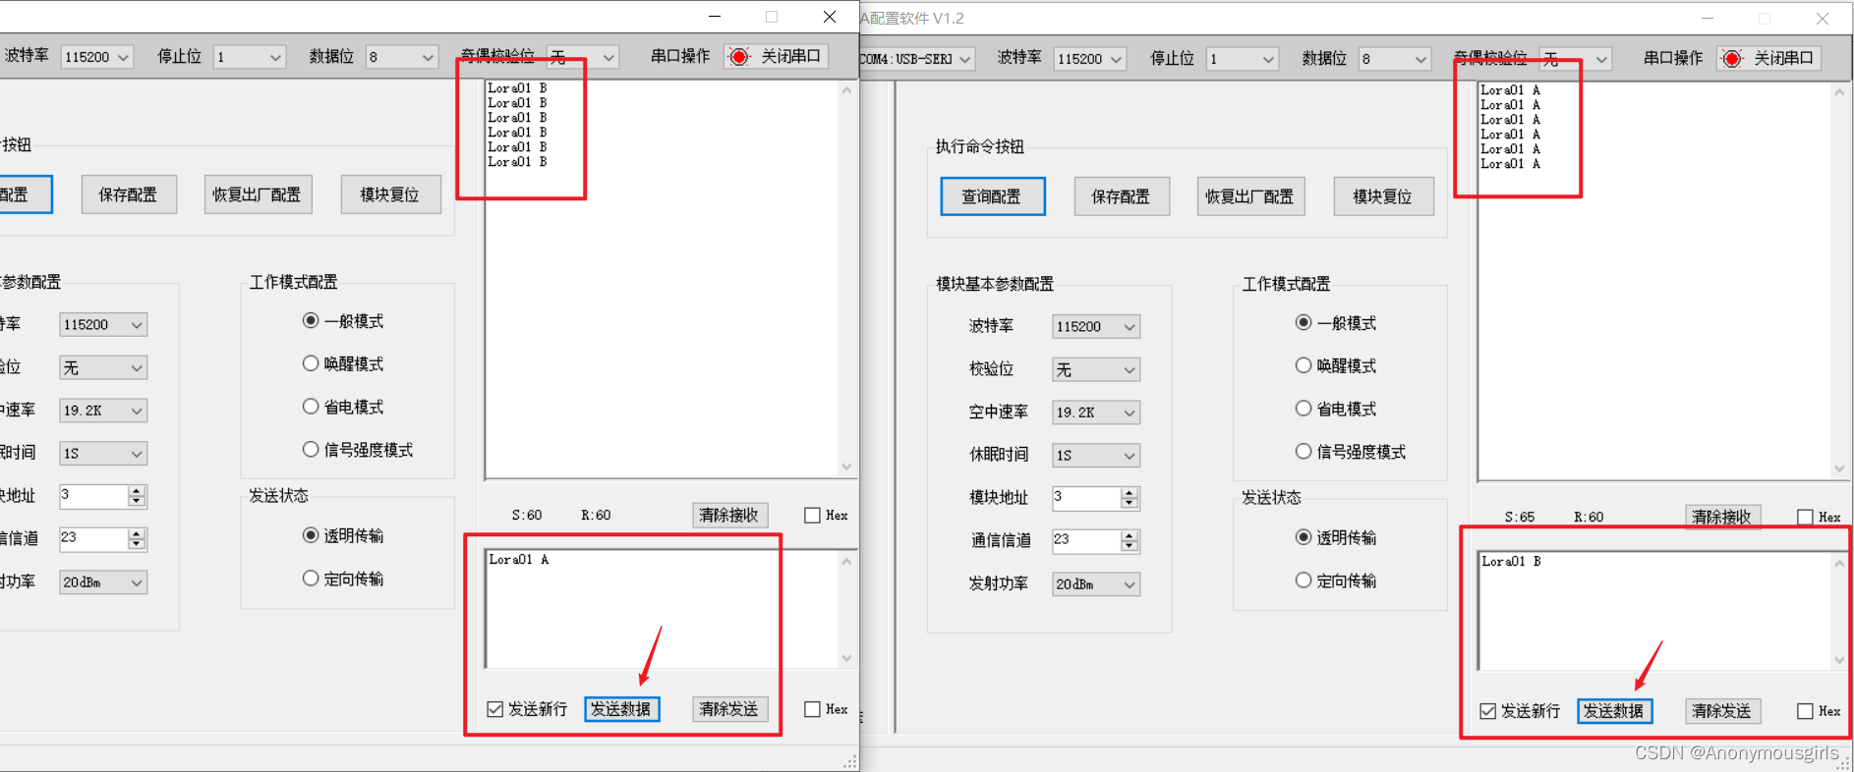The image size is (1854, 772).
Task: Open COM4 port dropdown in right window
Action: pos(916,59)
